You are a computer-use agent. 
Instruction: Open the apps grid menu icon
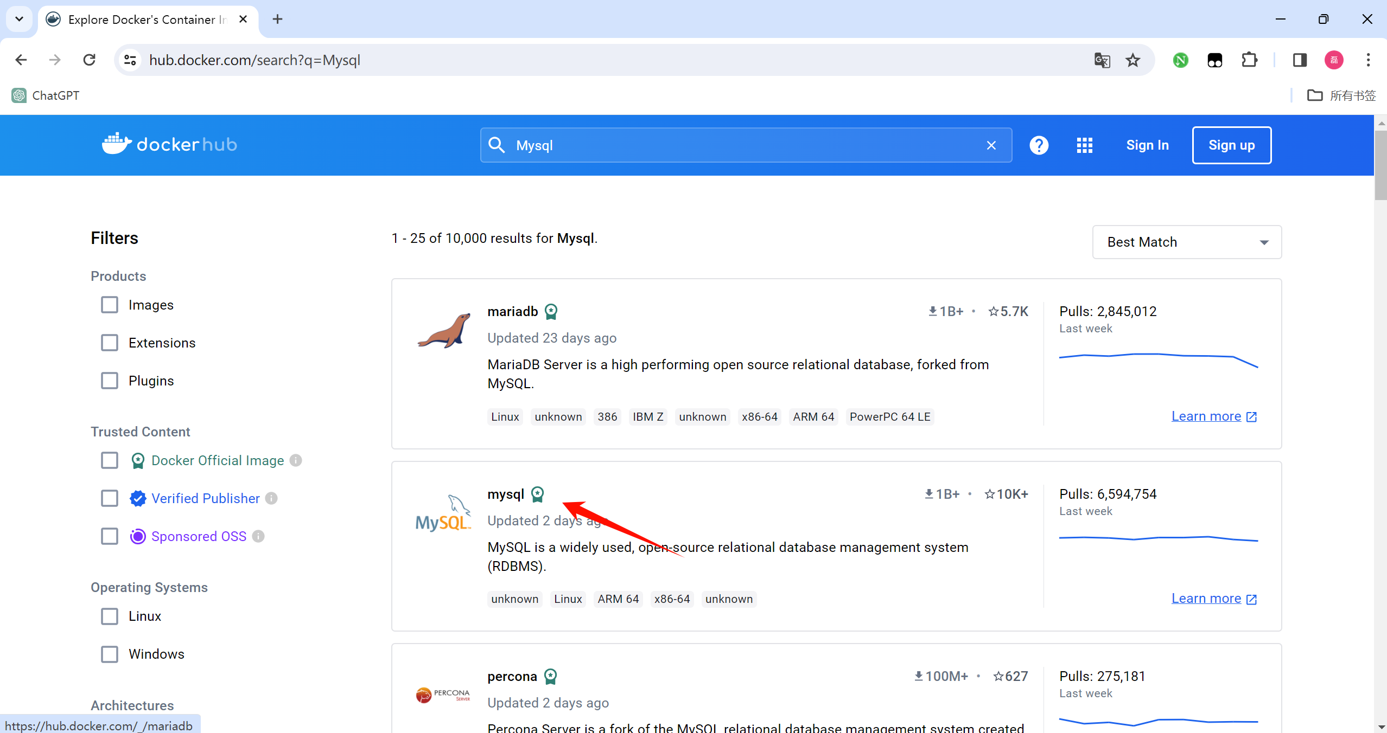coord(1084,145)
